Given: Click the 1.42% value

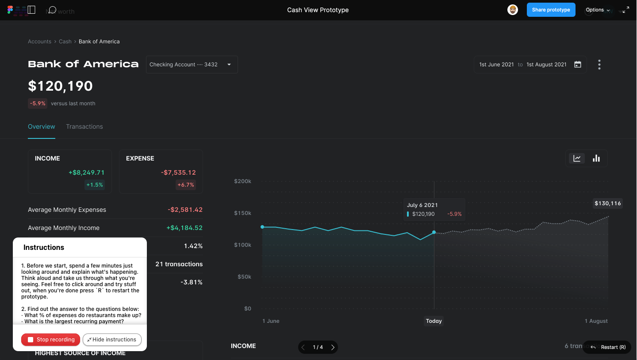Looking at the screenshot, I should point(193,246).
